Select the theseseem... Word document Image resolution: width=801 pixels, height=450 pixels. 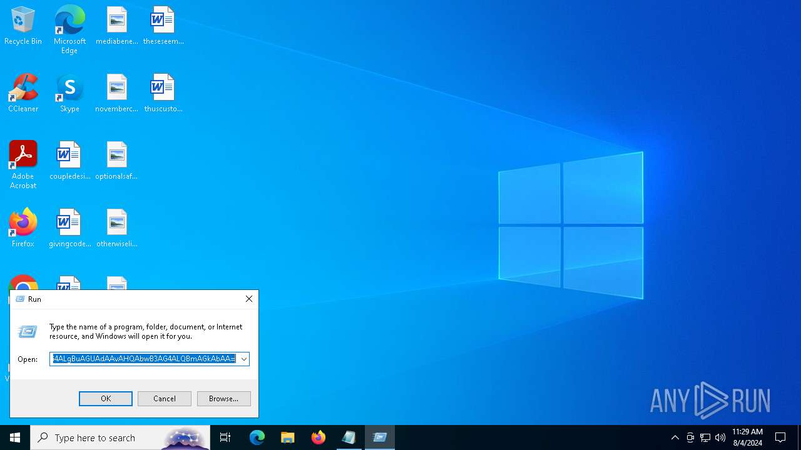[x=163, y=26]
